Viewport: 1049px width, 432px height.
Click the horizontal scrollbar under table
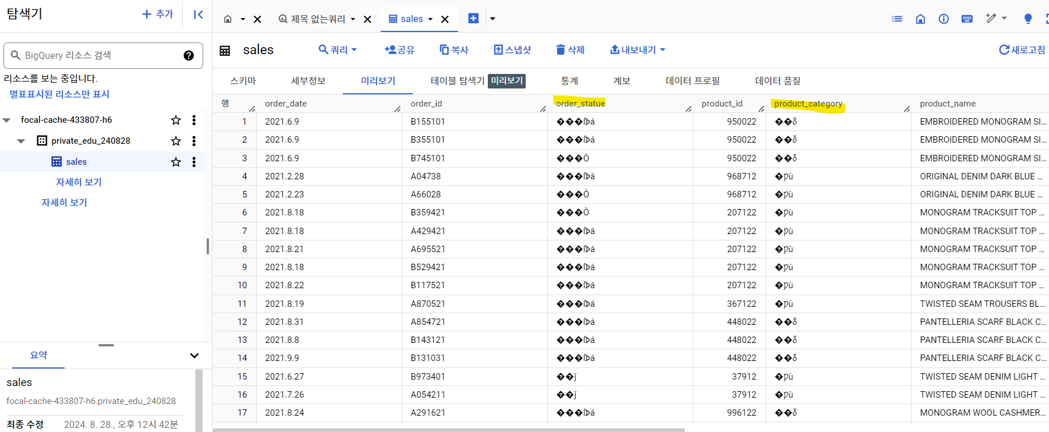click(448, 430)
